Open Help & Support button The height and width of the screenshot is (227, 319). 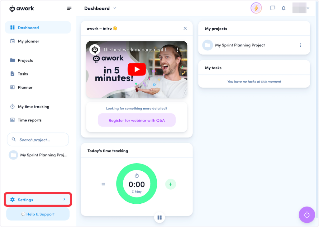coord(38,214)
